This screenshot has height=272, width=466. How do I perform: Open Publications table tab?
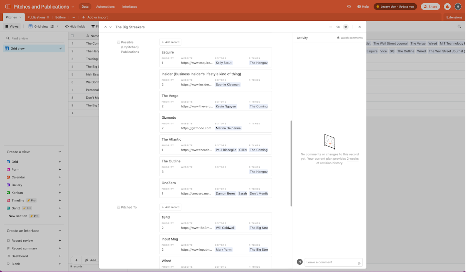click(x=37, y=17)
